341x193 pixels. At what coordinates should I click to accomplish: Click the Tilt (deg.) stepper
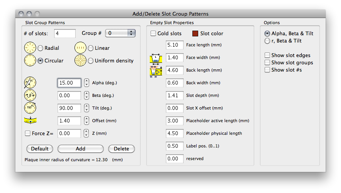(x=86, y=108)
